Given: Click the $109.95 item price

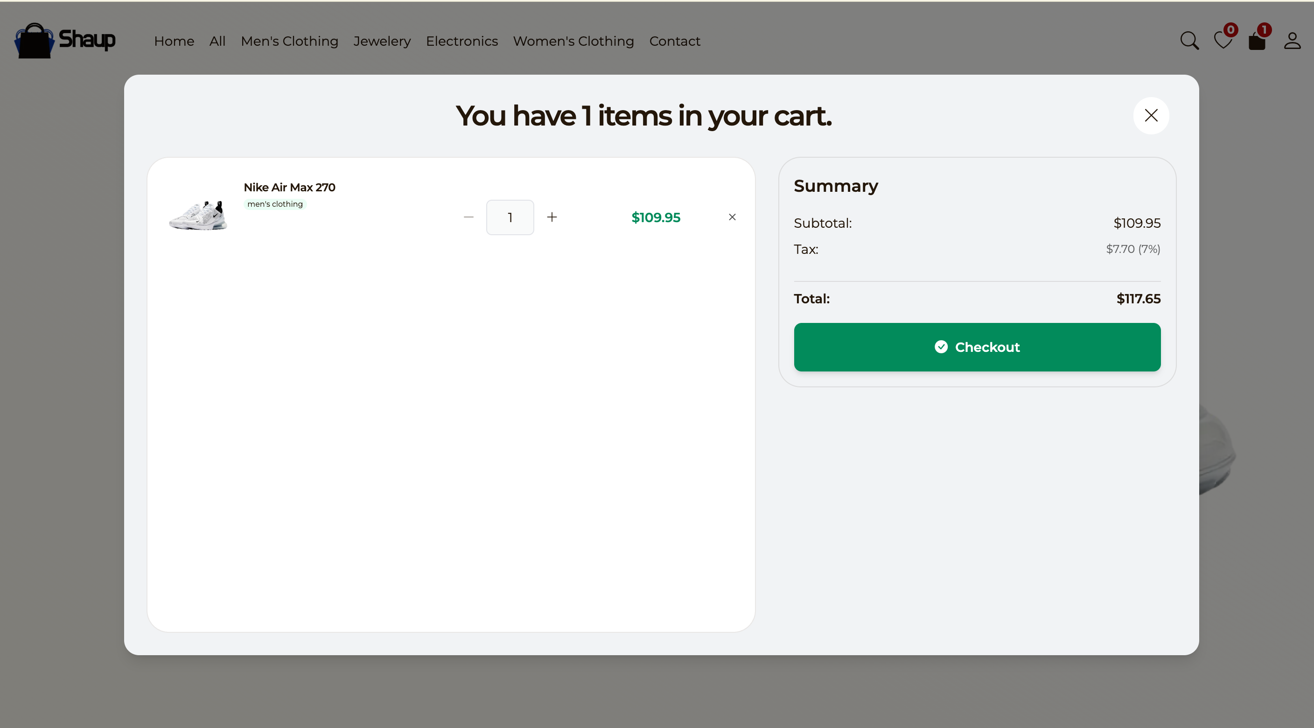Looking at the screenshot, I should click(x=656, y=217).
